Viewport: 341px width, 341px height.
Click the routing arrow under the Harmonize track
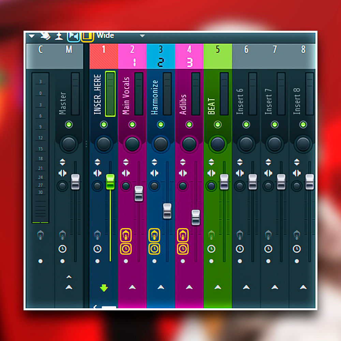160,287
